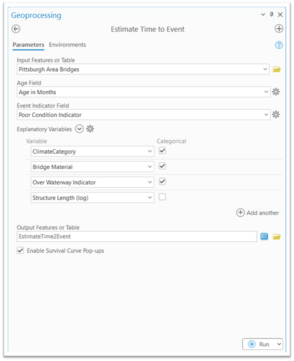Click Add another to add an explanatory variable
Viewport: 294px width, 361px height.
[x=257, y=213]
